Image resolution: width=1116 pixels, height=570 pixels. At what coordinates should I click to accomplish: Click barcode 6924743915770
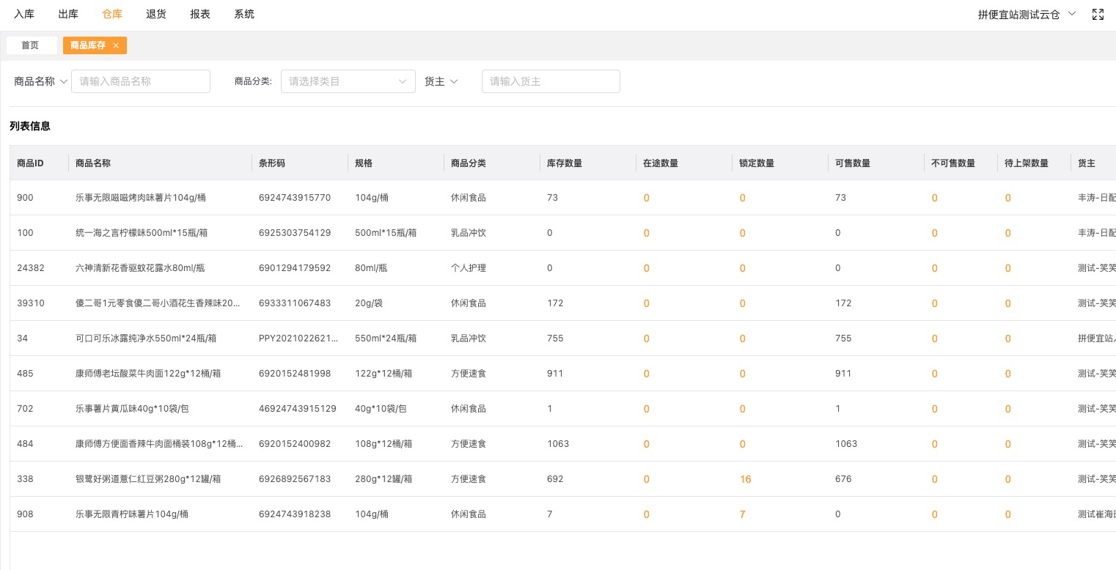pos(295,198)
